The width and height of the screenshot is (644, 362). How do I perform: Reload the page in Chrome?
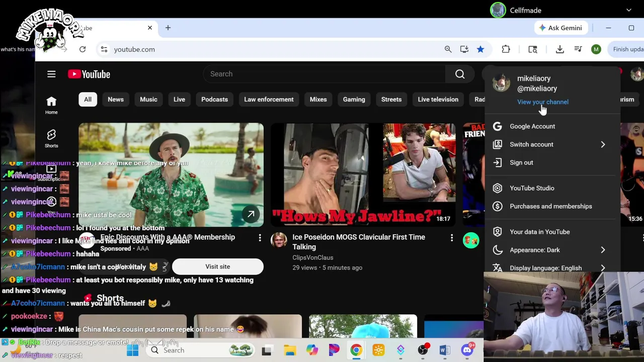83,49
